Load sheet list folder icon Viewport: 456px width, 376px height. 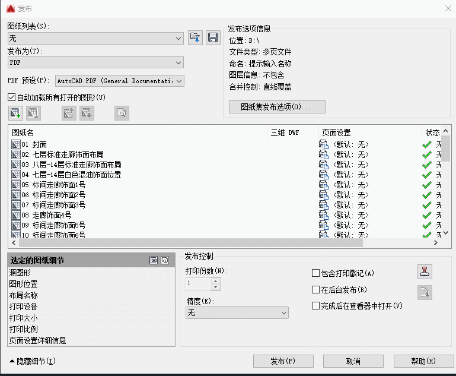click(x=195, y=38)
